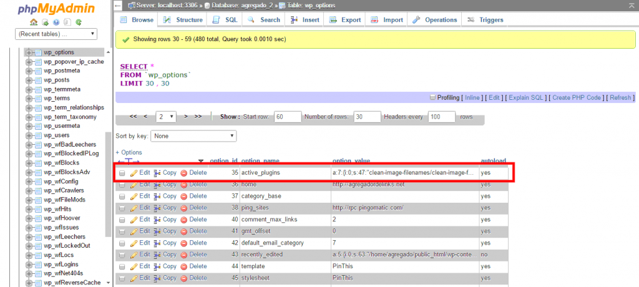Image resolution: width=639 pixels, height=287 pixels.
Task: Click the phpMyAdmin Home icon
Action: coord(33,22)
